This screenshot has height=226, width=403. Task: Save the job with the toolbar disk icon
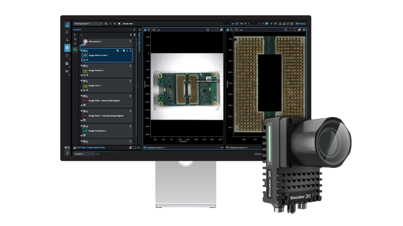click(x=106, y=24)
